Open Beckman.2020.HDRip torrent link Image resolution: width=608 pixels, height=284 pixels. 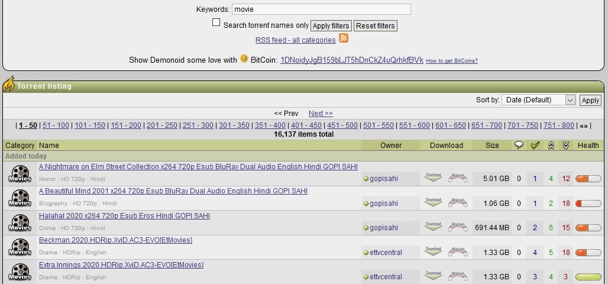click(x=115, y=240)
